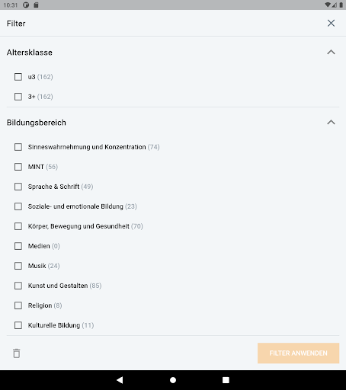The width and height of the screenshot is (346, 390).
Task: Tick the MINT checkbox
Action: [18, 167]
